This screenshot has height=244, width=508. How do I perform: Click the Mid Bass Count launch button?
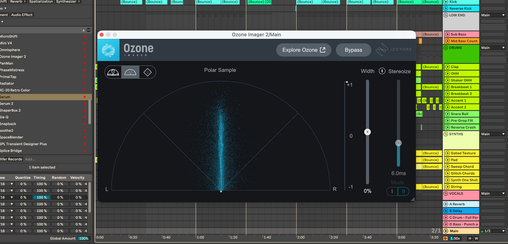tap(448, 41)
